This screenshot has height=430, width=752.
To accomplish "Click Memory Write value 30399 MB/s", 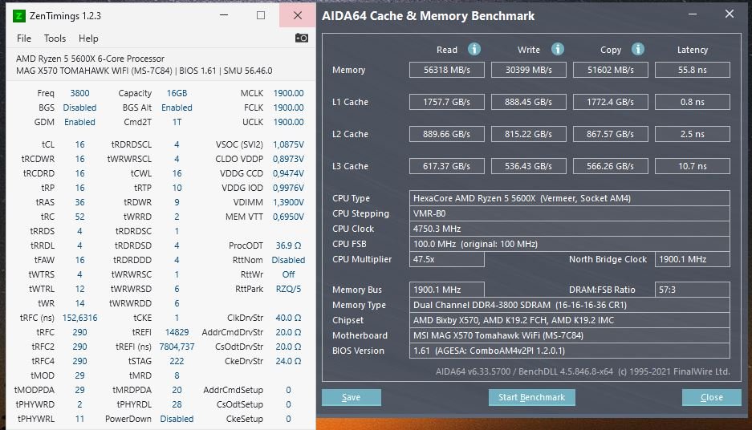I will pos(529,70).
